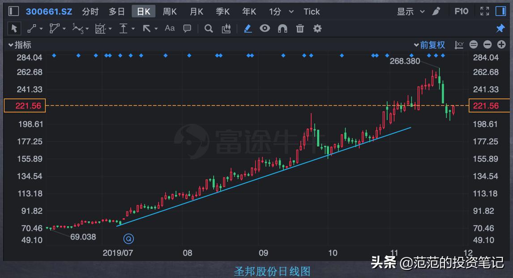513x278 pixels.
Task: Click the magnet snap tool
Action: tap(282, 28)
